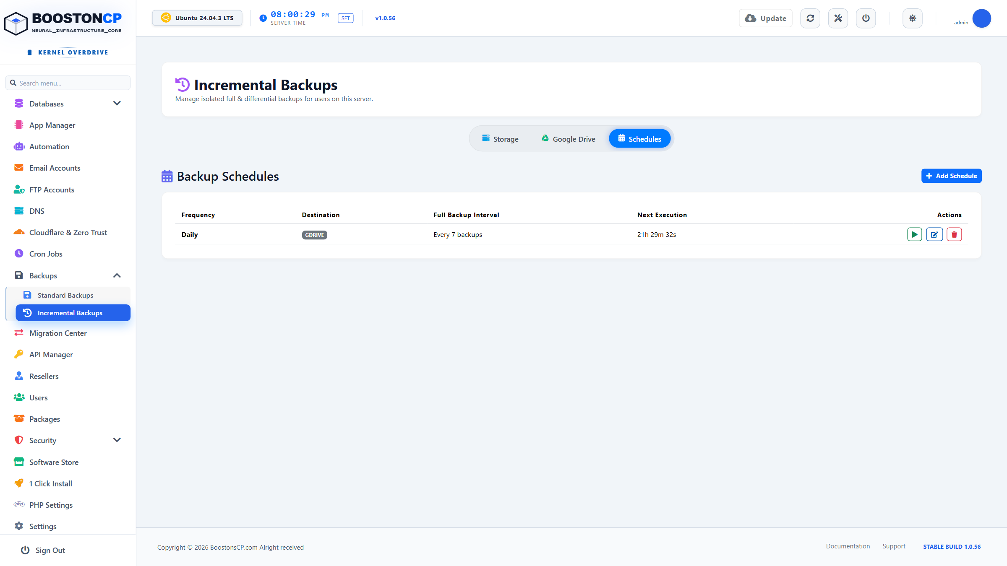Toggle the light/dark theme icon
The width and height of the screenshot is (1007, 566).
point(913,18)
